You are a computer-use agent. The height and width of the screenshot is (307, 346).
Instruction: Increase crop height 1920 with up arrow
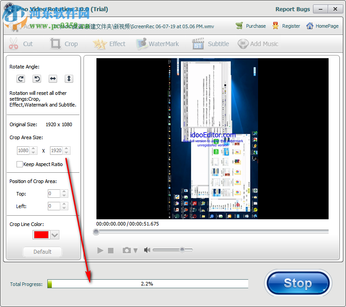[66, 149]
